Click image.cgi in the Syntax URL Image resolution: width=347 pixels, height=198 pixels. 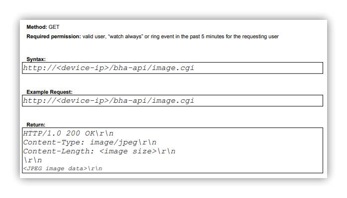coord(173,68)
